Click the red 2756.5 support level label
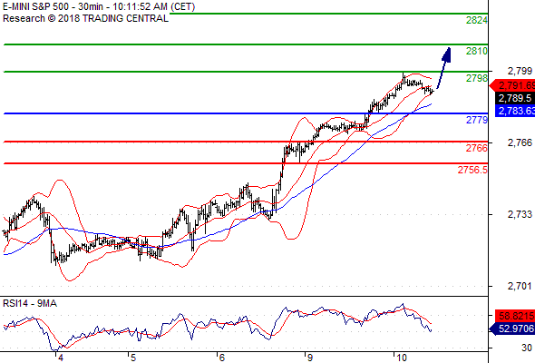535x363 pixels. 472,170
